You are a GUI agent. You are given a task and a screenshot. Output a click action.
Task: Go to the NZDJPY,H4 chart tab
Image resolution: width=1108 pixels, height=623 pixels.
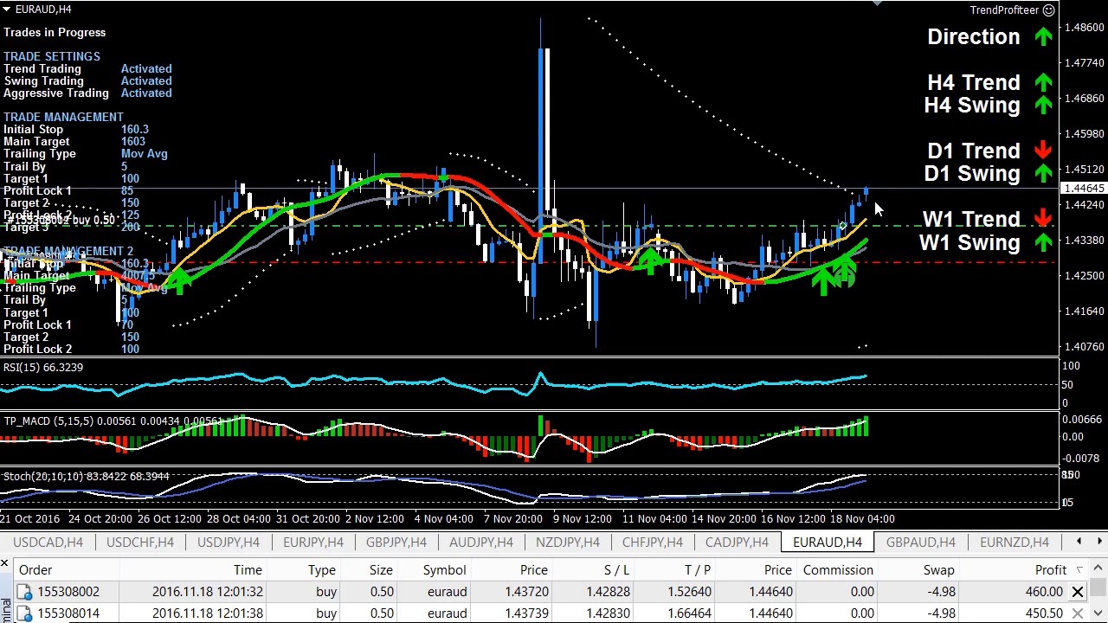[568, 543]
